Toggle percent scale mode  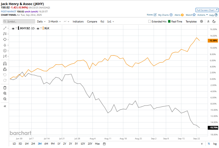pyautogui.click(x=209, y=144)
